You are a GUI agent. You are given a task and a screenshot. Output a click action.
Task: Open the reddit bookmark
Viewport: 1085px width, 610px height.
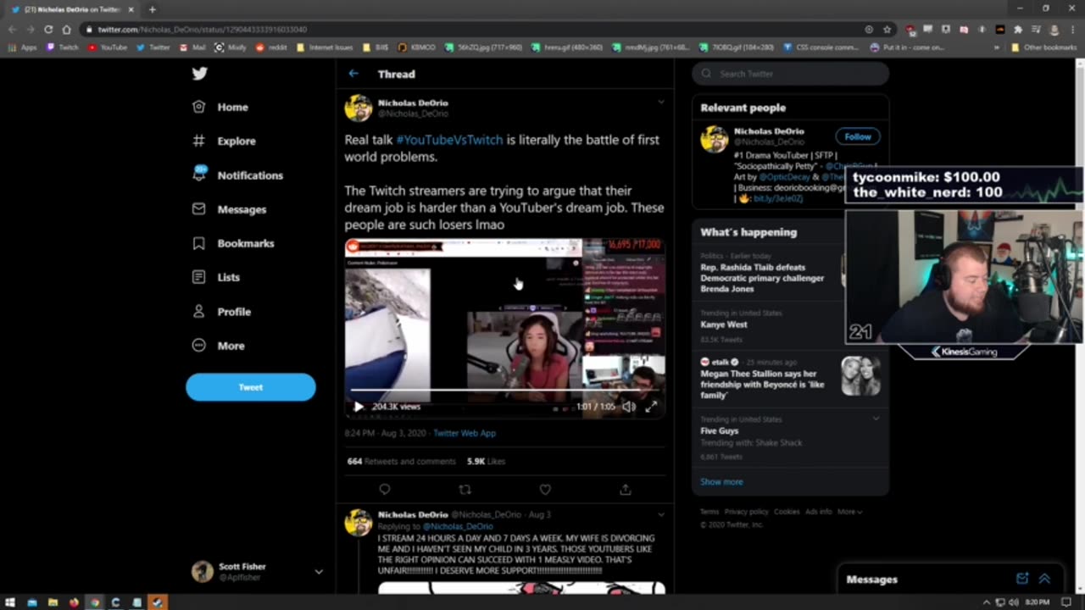[272, 47]
